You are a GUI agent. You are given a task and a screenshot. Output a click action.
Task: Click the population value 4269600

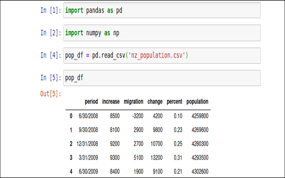[200, 130]
